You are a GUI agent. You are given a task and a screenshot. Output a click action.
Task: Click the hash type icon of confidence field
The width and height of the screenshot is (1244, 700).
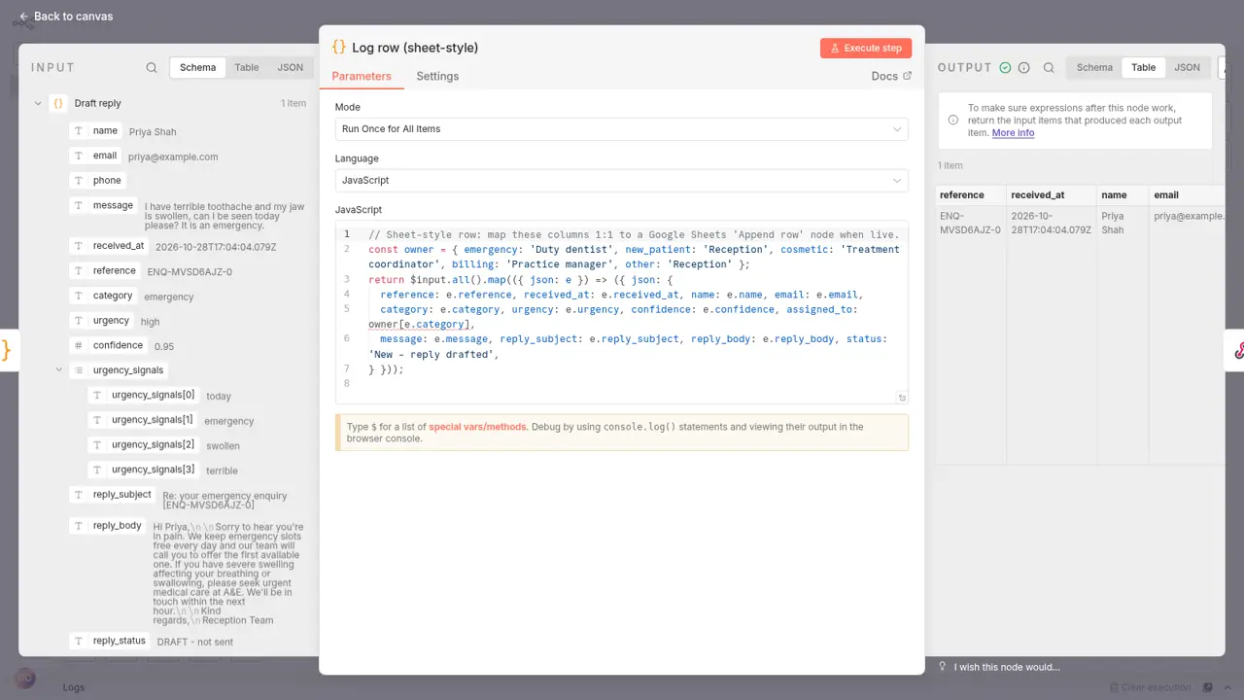point(78,345)
